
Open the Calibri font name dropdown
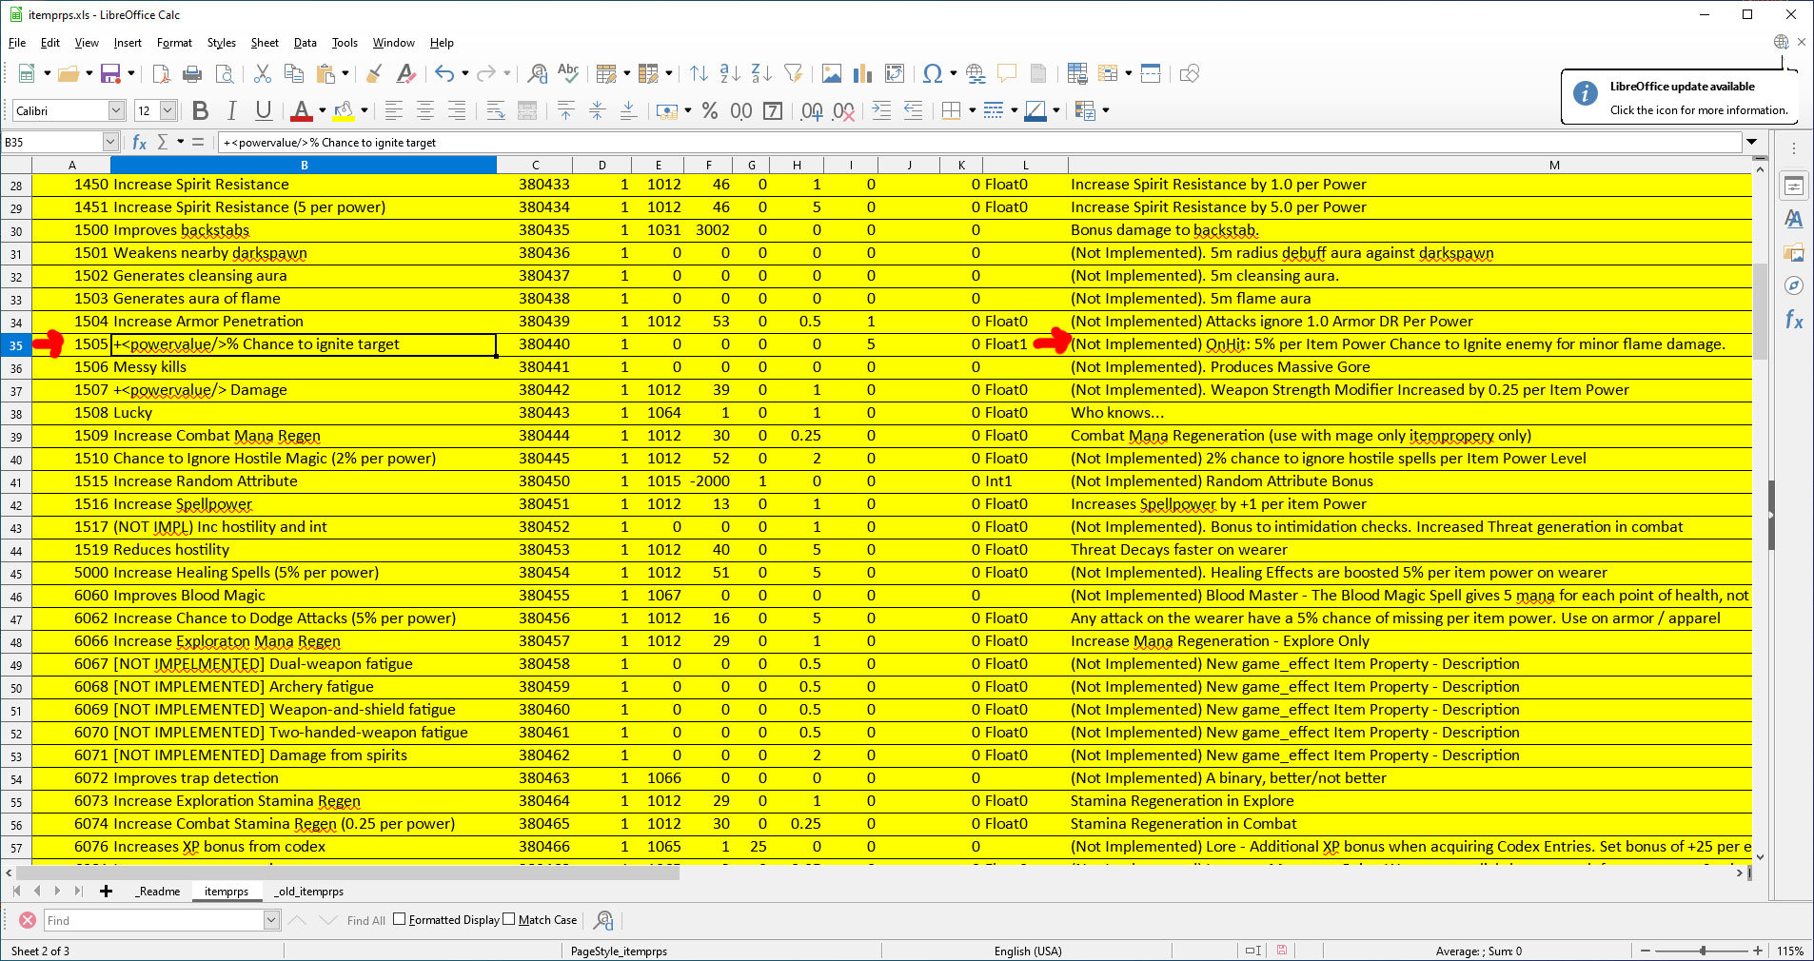pyautogui.click(x=116, y=110)
